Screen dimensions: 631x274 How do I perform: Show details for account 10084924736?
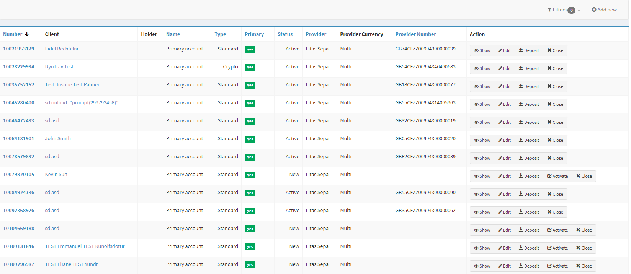click(482, 194)
